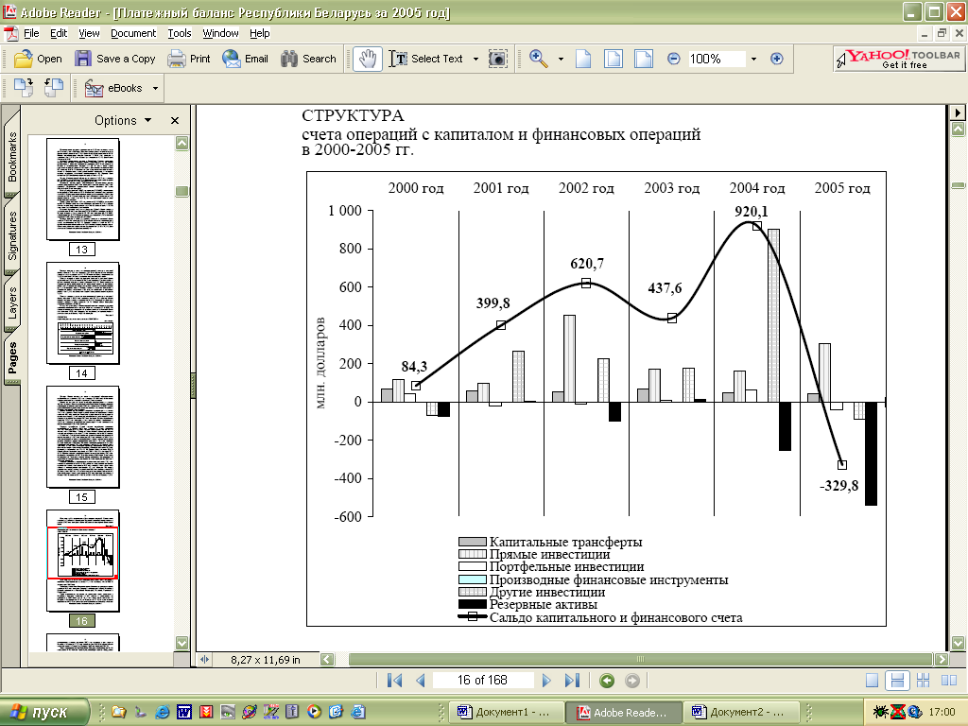Switch to Документ1 taskbar window
The width and height of the screenshot is (968, 726).
[507, 712]
